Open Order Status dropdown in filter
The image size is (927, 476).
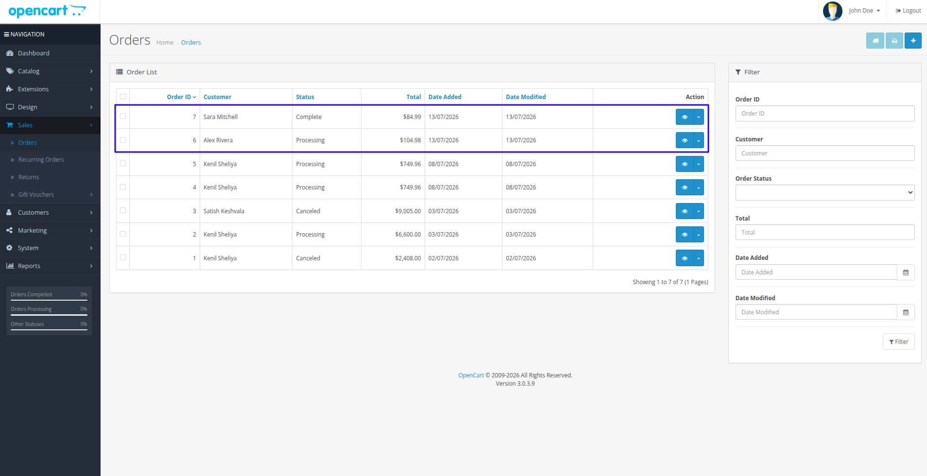click(x=825, y=193)
